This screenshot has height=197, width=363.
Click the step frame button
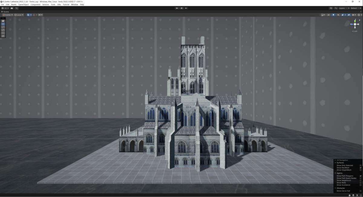186,8
